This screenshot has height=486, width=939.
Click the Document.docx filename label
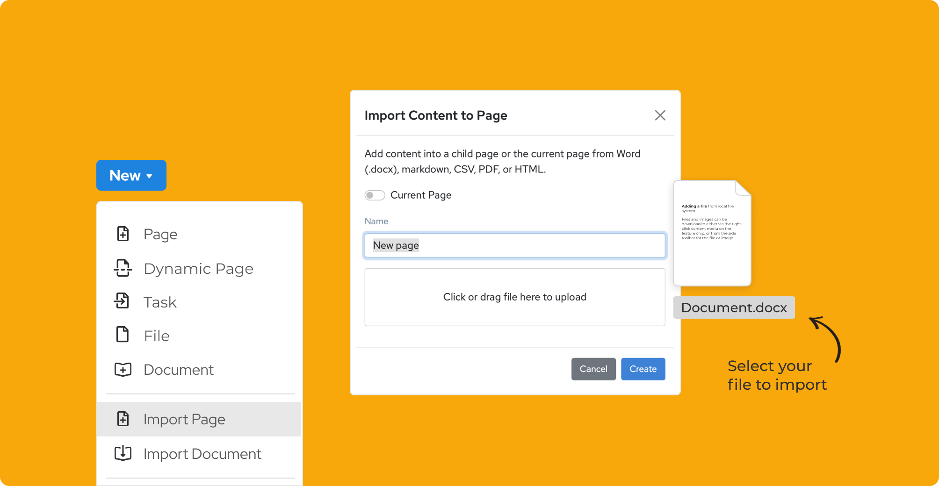pos(734,307)
